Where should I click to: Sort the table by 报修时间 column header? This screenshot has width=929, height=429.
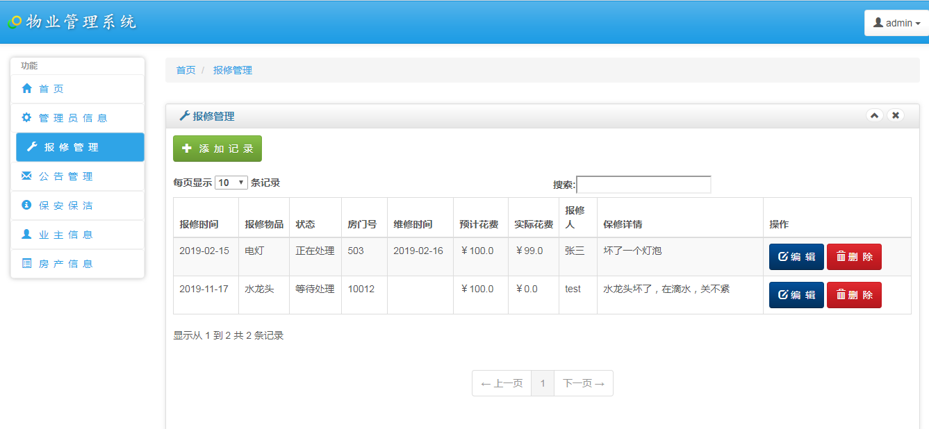(x=199, y=224)
